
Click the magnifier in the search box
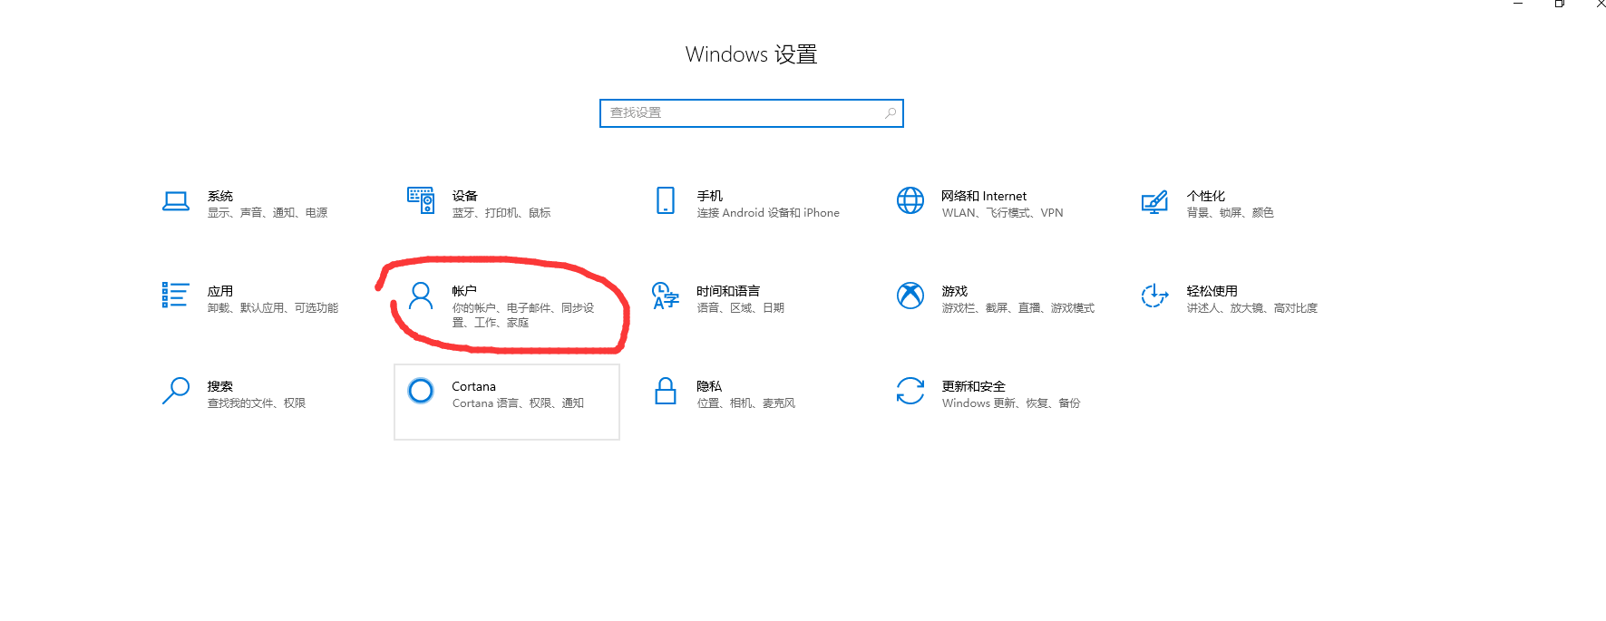[891, 112]
